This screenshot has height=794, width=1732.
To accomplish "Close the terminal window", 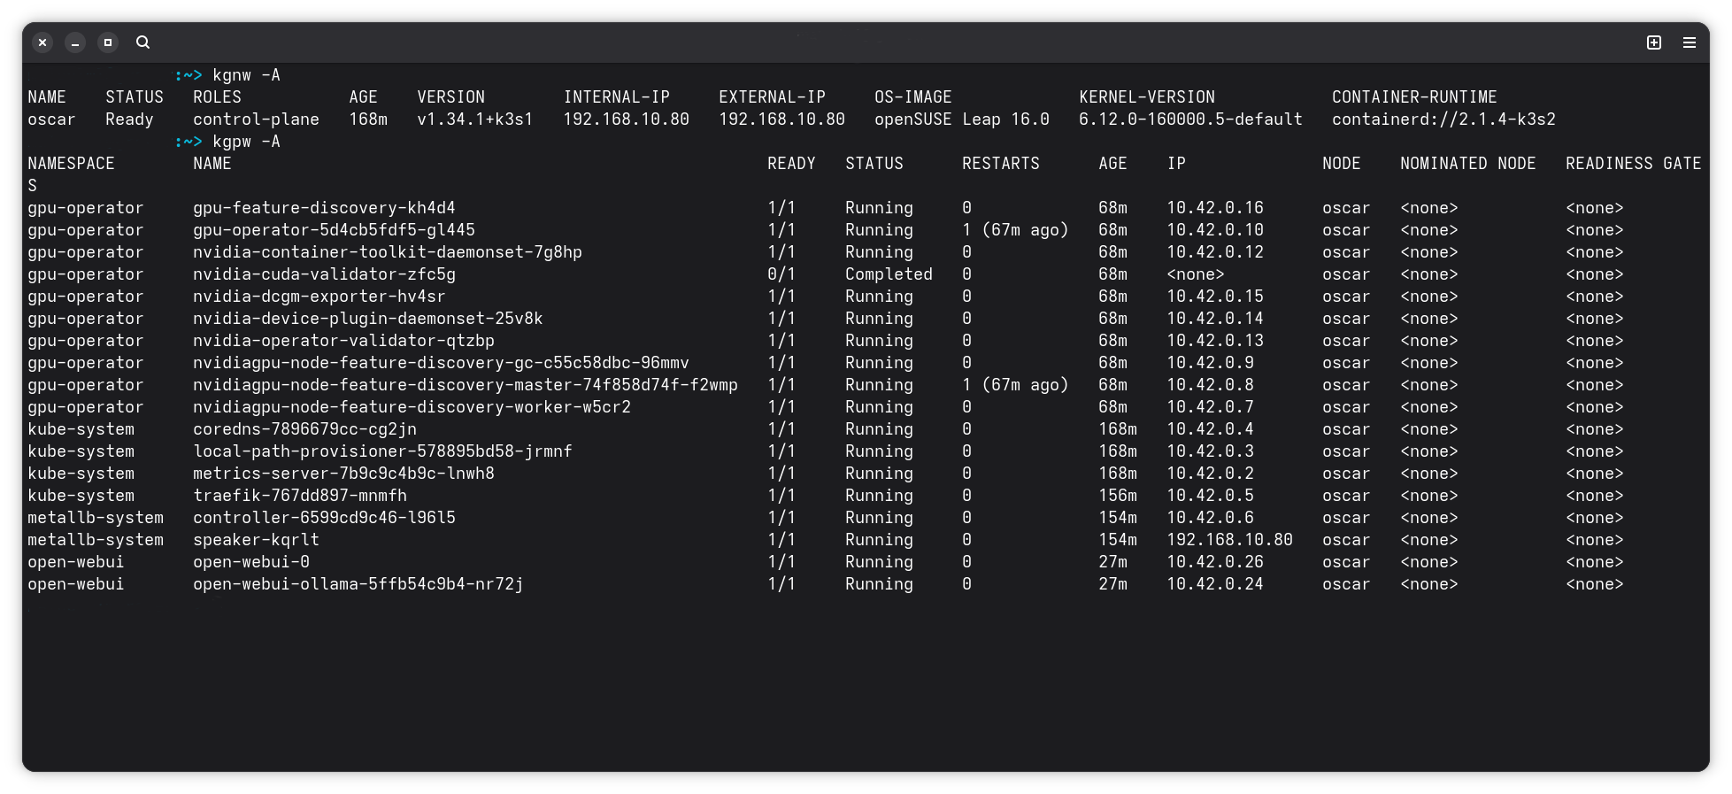I will pyautogui.click(x=42, y=42).
